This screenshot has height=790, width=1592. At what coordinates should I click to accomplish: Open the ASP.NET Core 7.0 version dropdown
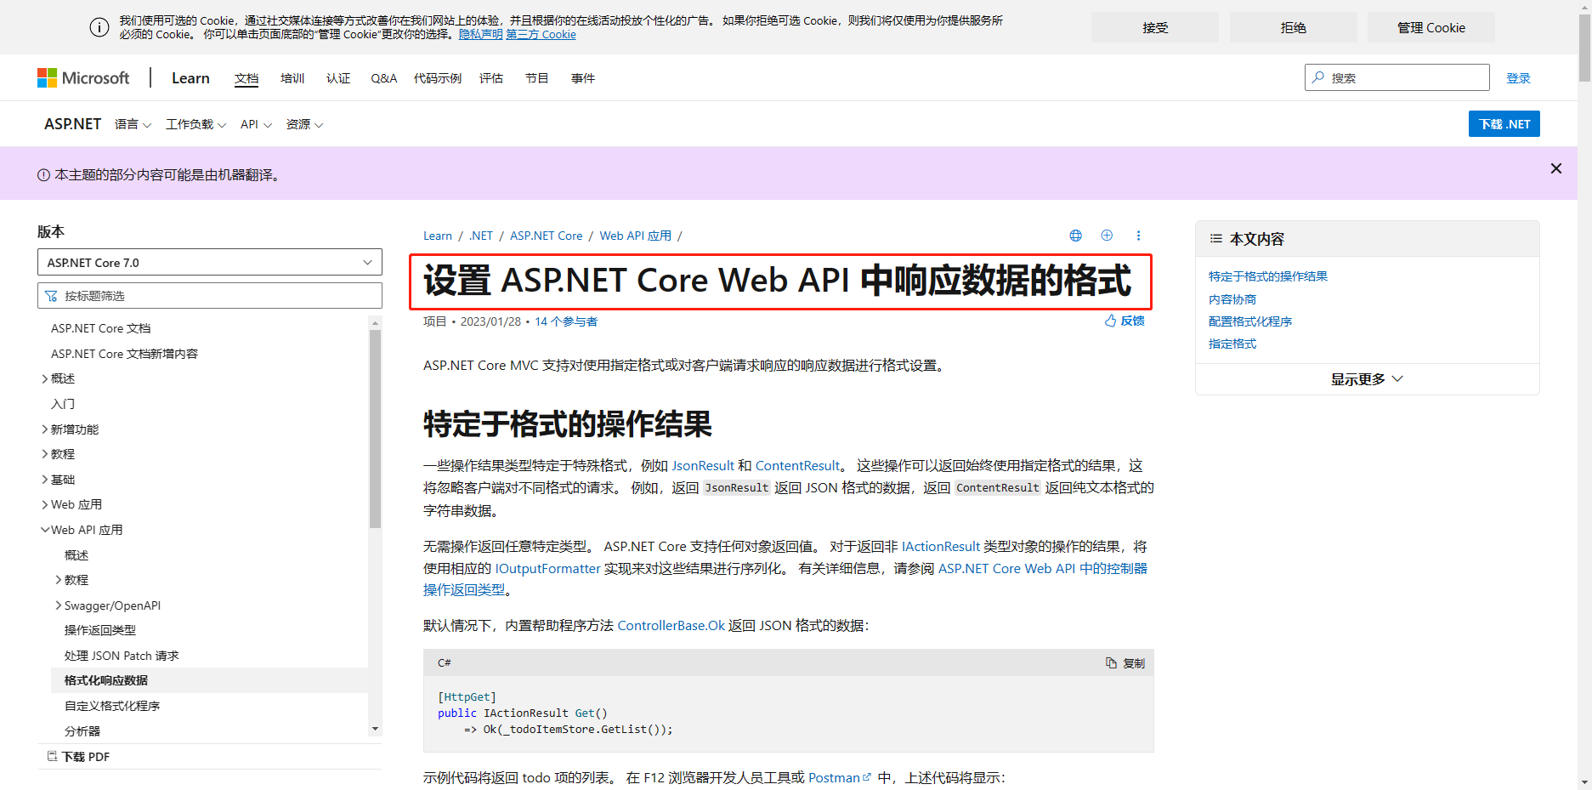[210, 262]
